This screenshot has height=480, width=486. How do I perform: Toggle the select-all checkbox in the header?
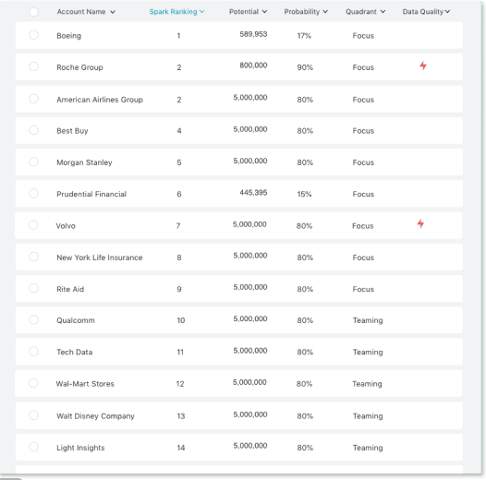34,12
